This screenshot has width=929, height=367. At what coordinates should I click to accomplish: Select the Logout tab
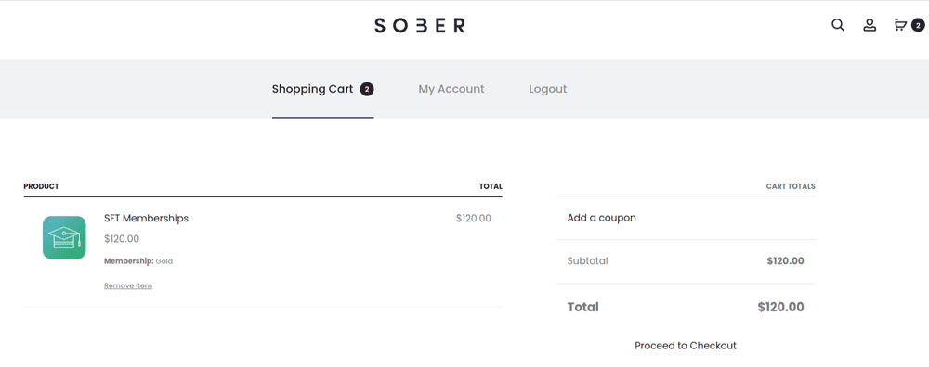click(x=547, y=89)
